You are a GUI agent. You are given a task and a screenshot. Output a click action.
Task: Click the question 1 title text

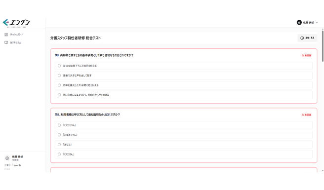pos(94,55)
